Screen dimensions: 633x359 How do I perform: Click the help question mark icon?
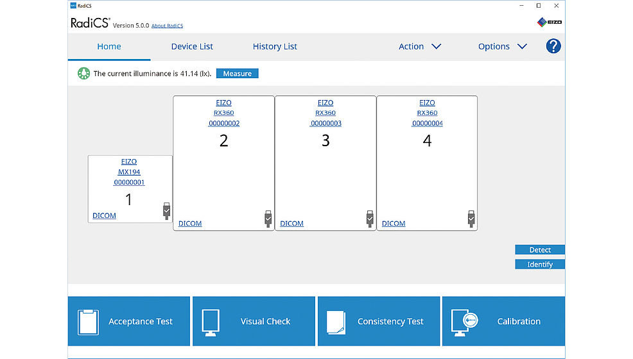click(x=553, y=46)
